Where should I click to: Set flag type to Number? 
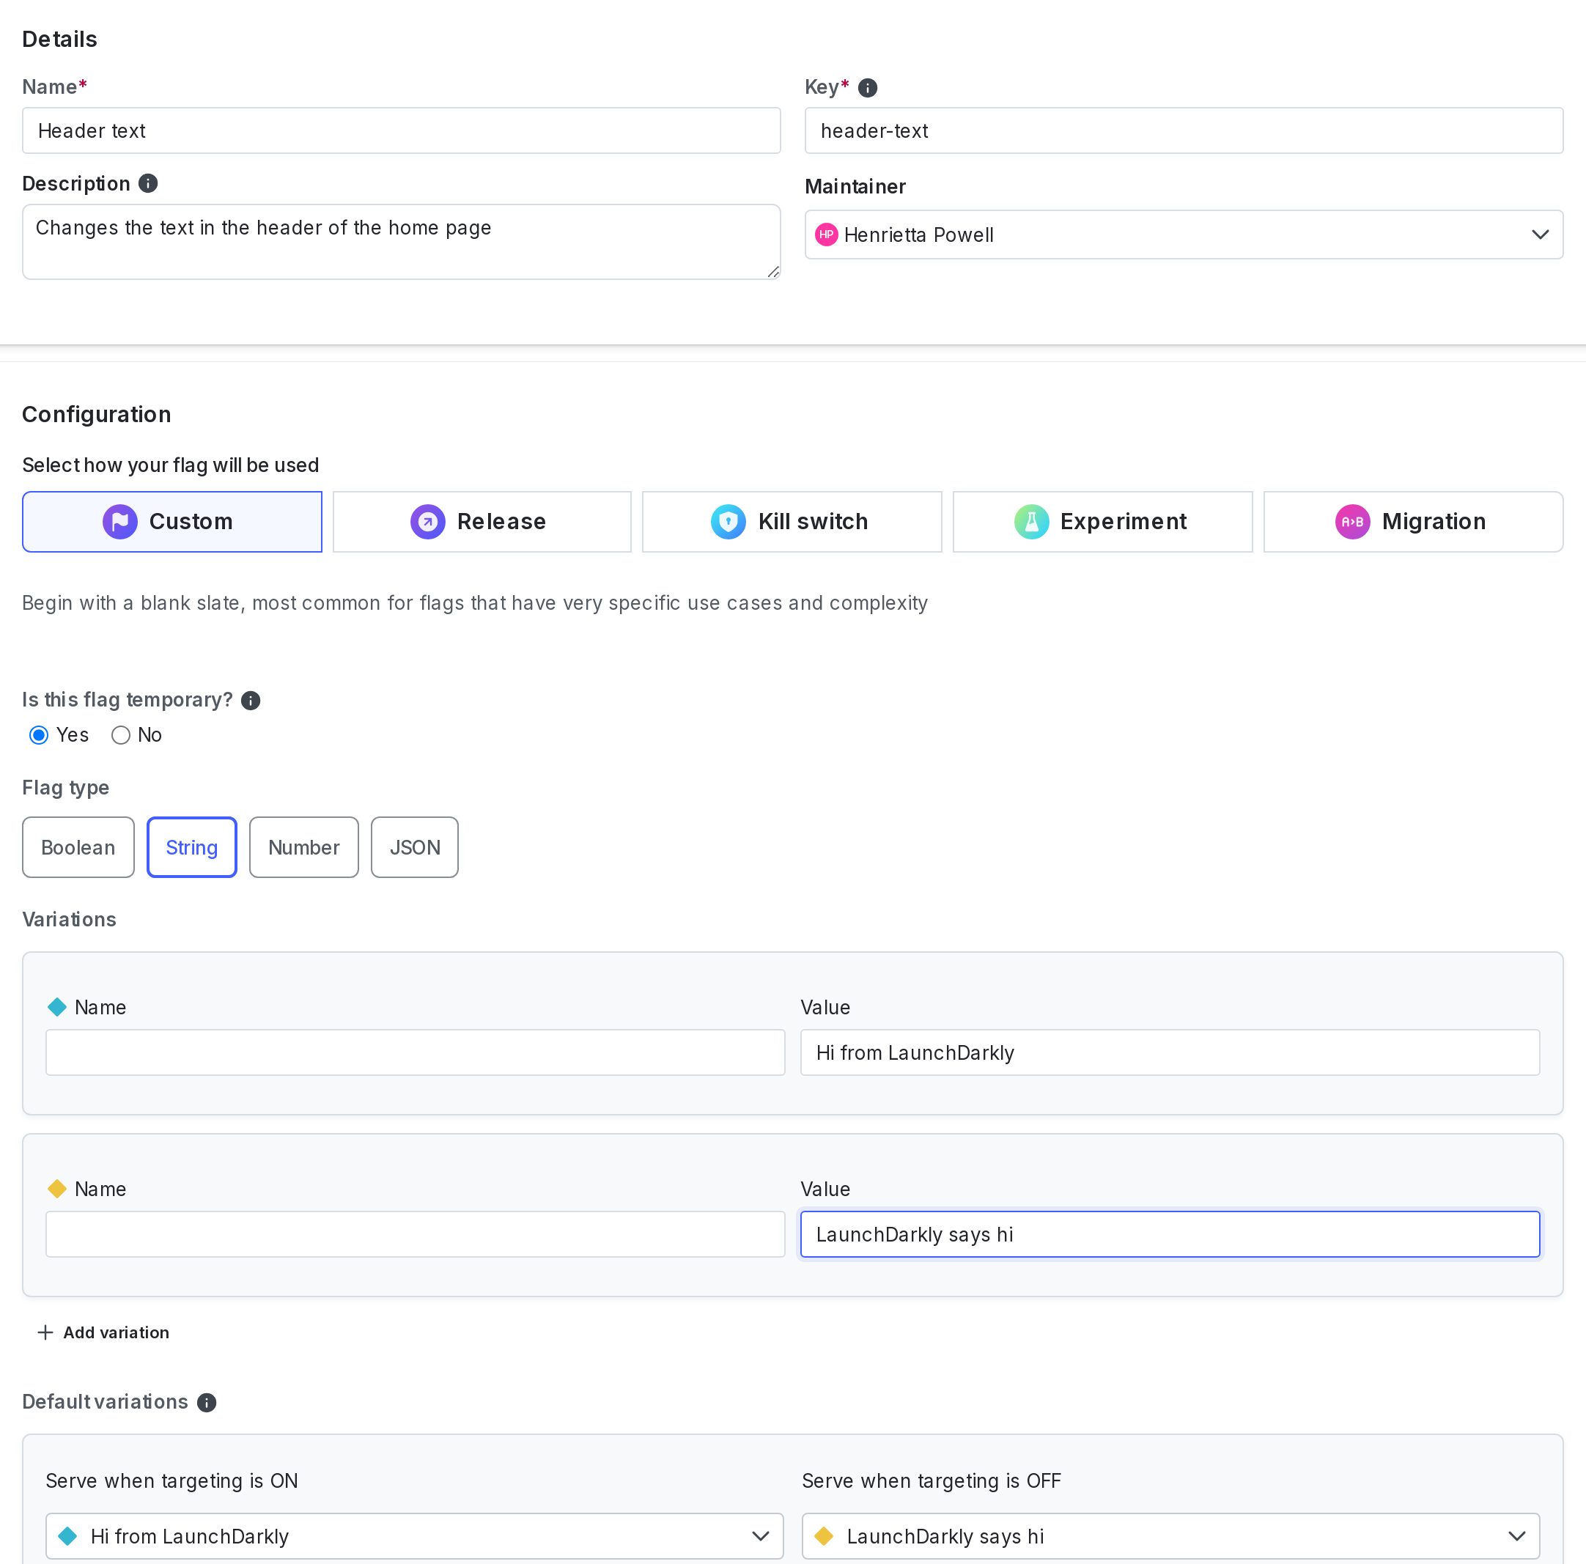(303, 847)
